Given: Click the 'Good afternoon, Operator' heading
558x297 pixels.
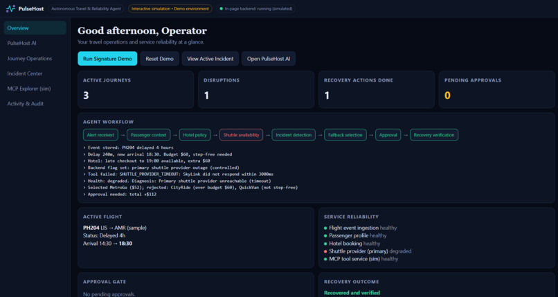Looking at the screenshot, I should 142,31.
